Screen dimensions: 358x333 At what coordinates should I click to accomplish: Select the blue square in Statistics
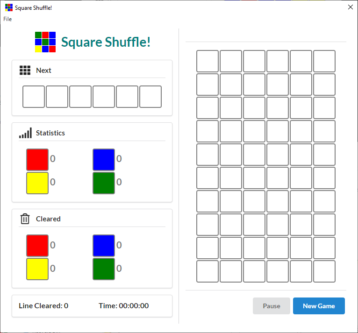pyautogui.click(x=104, y=159)
